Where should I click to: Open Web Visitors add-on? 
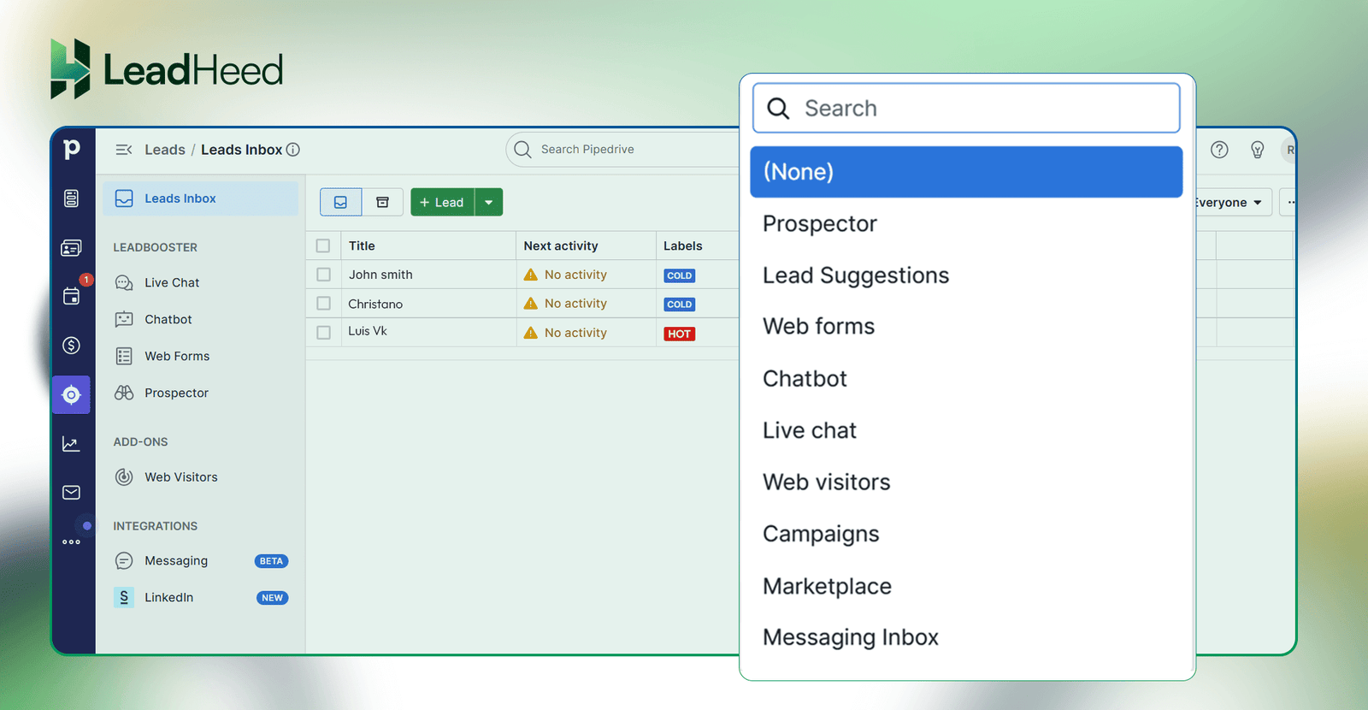click(x=181, y=477)
